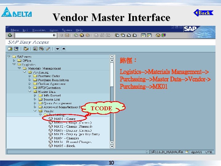Click the tree scrollbar top up arrow
221x166 pixels.
112,57
